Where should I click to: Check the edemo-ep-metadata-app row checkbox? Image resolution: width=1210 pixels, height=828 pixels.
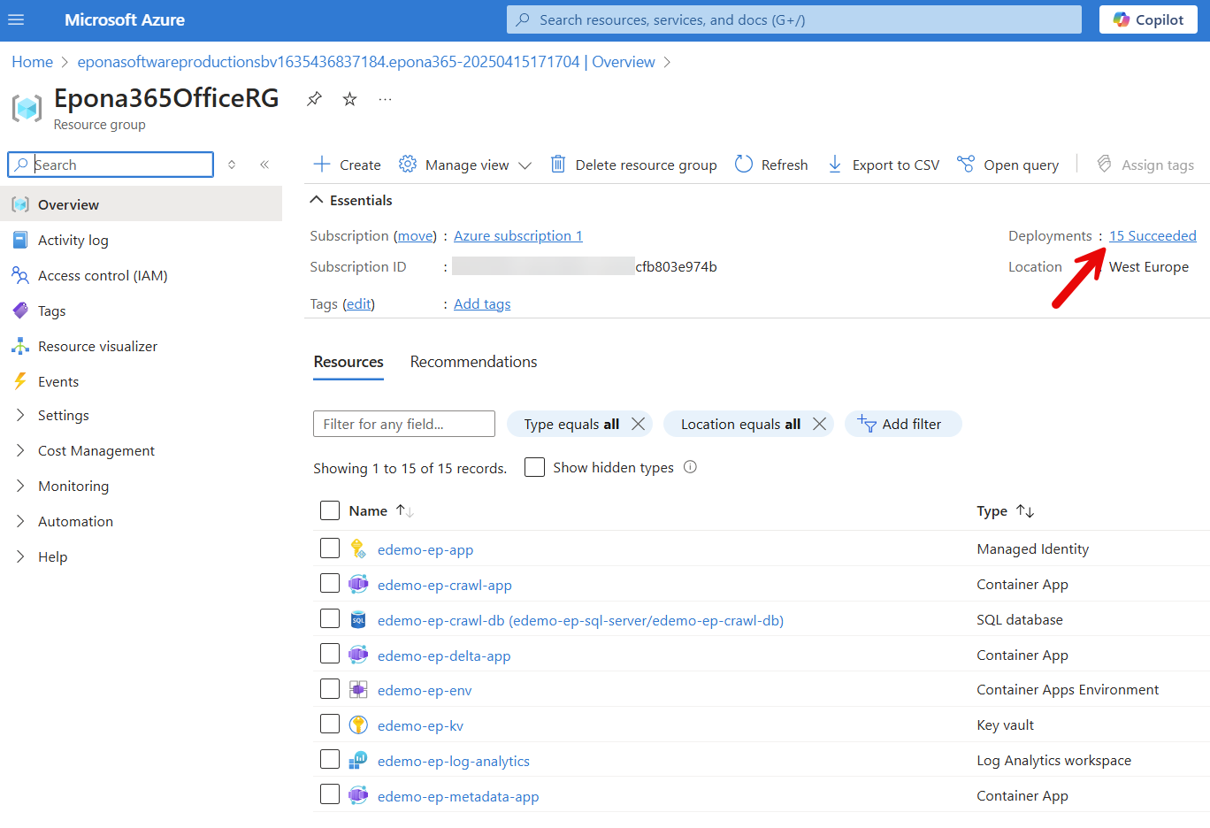tap(330, 795)
